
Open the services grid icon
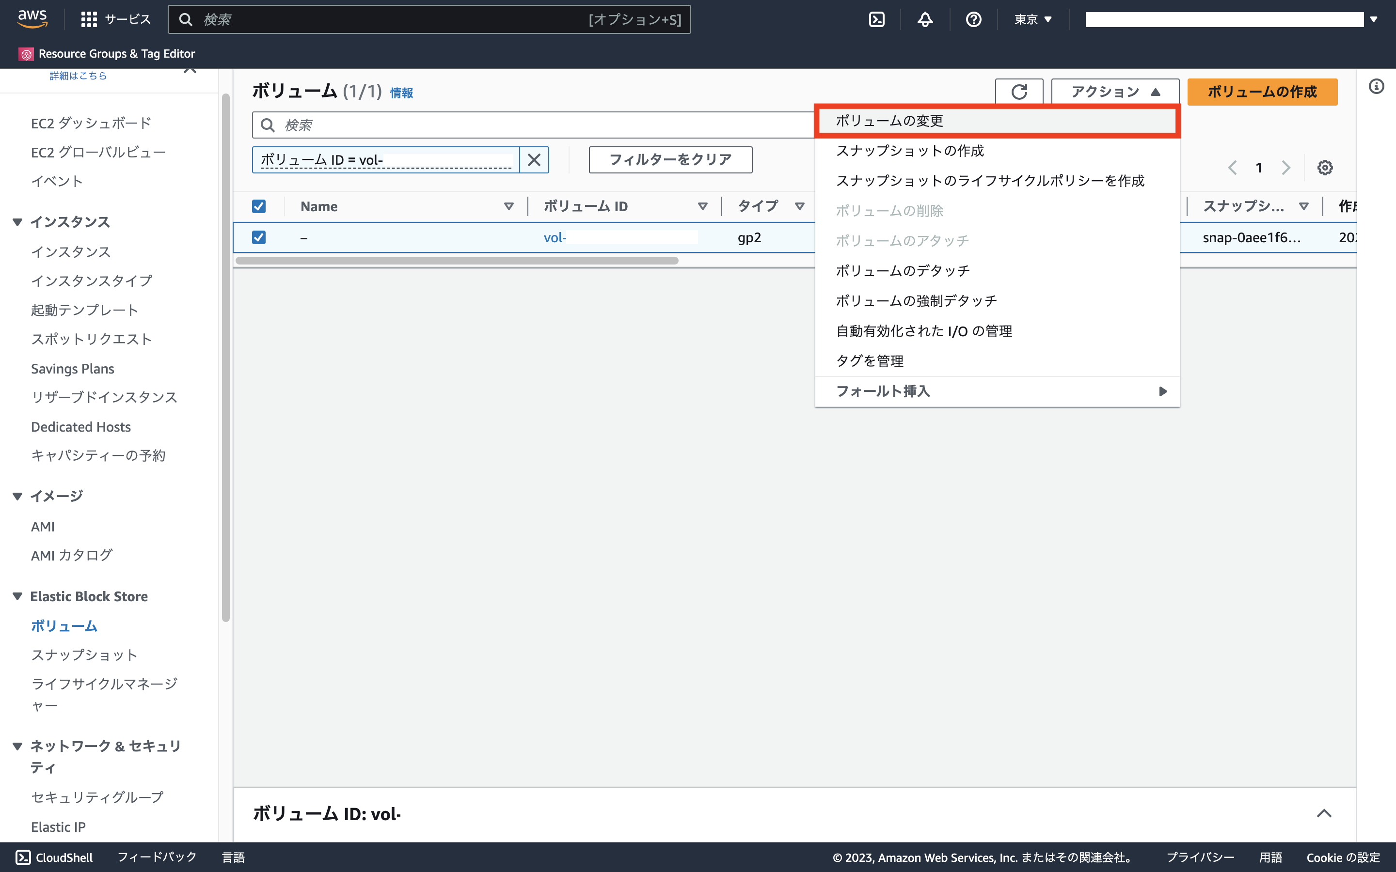[89, 18]
